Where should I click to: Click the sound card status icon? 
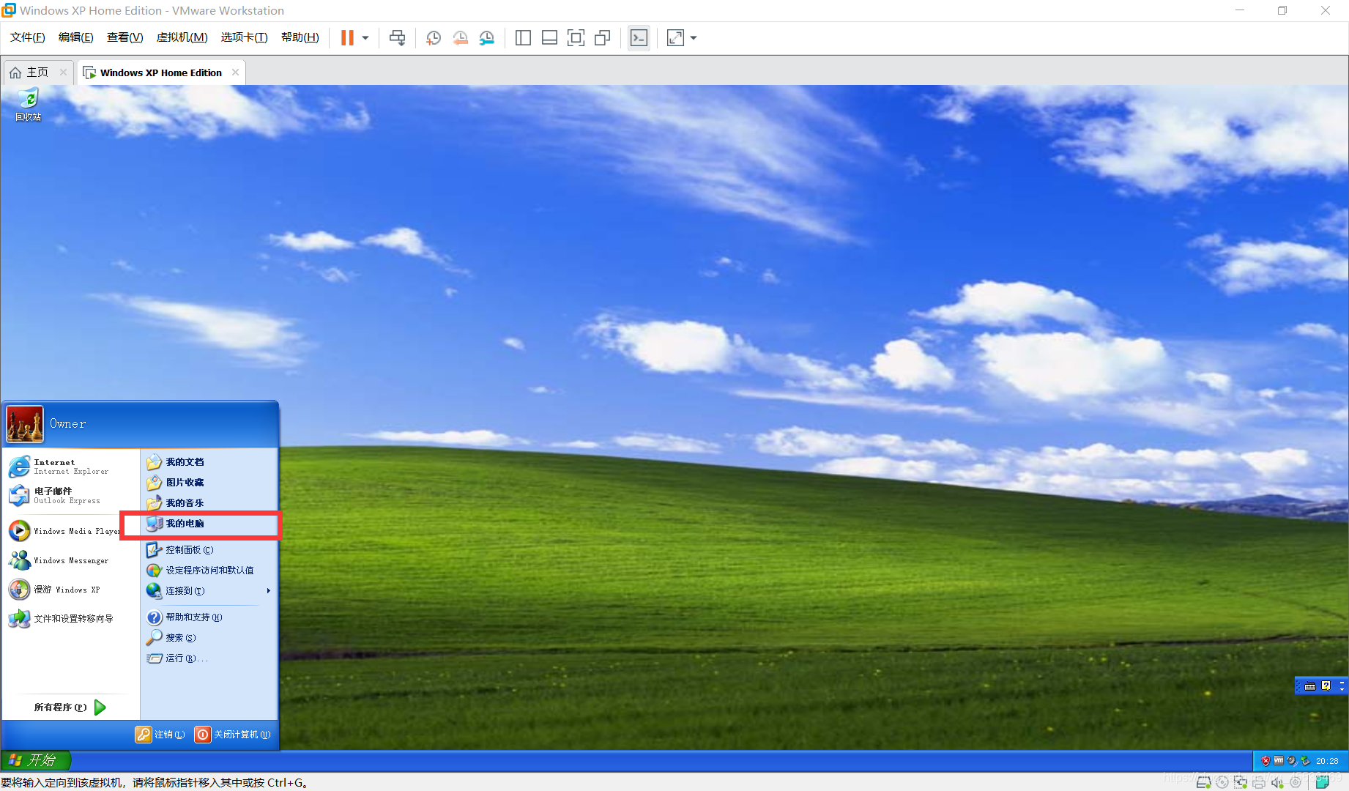(x=1277, y=782)
